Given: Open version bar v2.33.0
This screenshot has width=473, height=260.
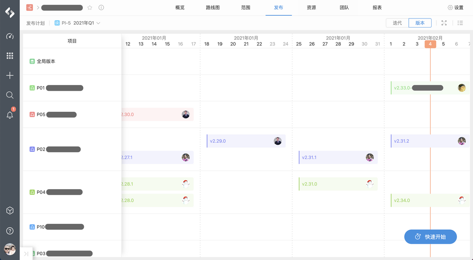Looking at the screenshot, I should click(x=430, y=88).
